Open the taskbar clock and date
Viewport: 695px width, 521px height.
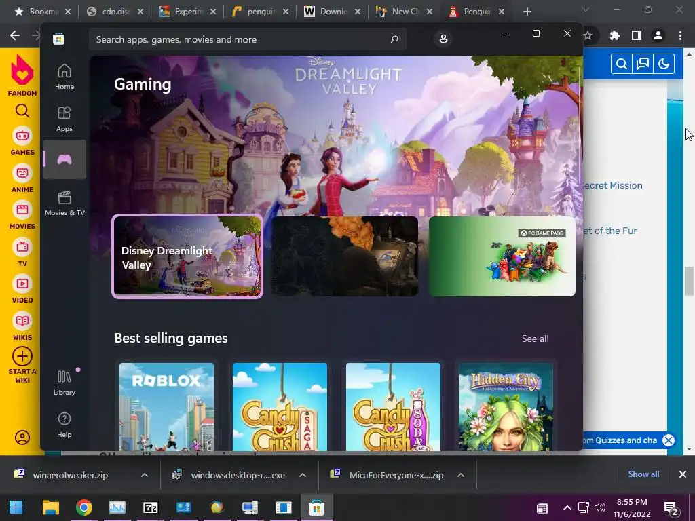pos(632,507)
